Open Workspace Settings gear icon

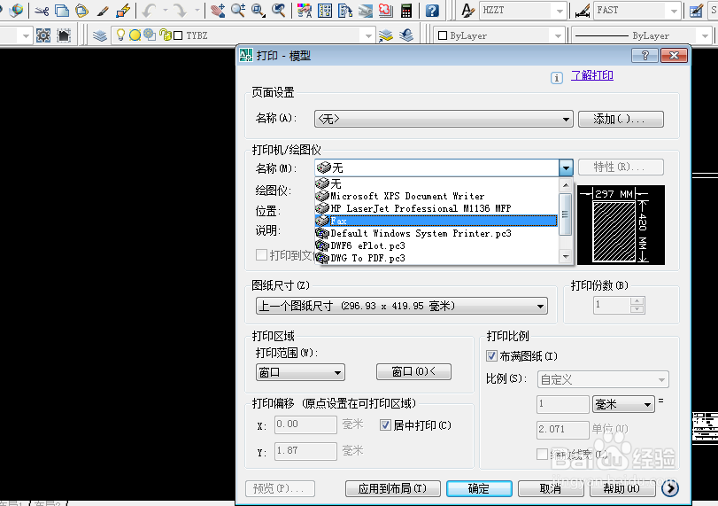(x=43, y=35)
